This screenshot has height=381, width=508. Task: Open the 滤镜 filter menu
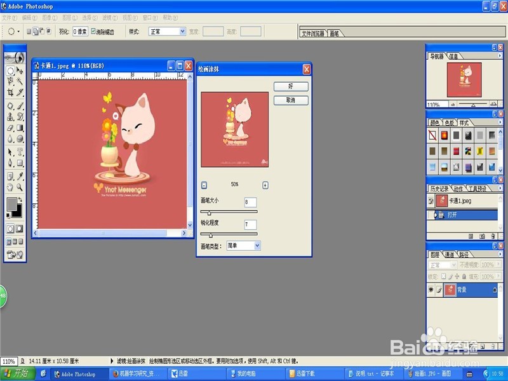pyautogui.click(x=110, y=18)
